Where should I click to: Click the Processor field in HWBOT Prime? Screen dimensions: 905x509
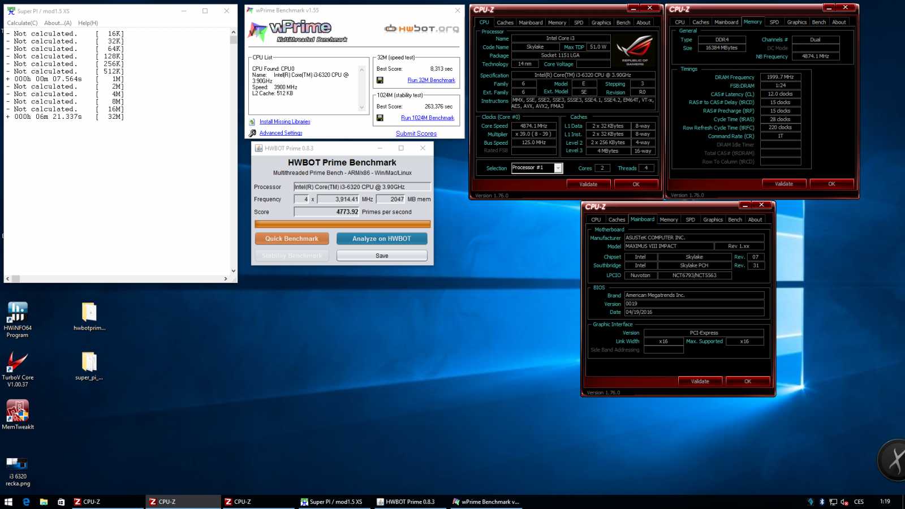(x=362, y=187)
